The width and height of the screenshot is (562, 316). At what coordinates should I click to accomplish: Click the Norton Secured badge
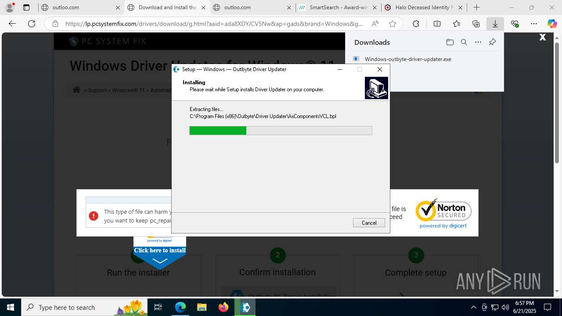click(443, 213)
